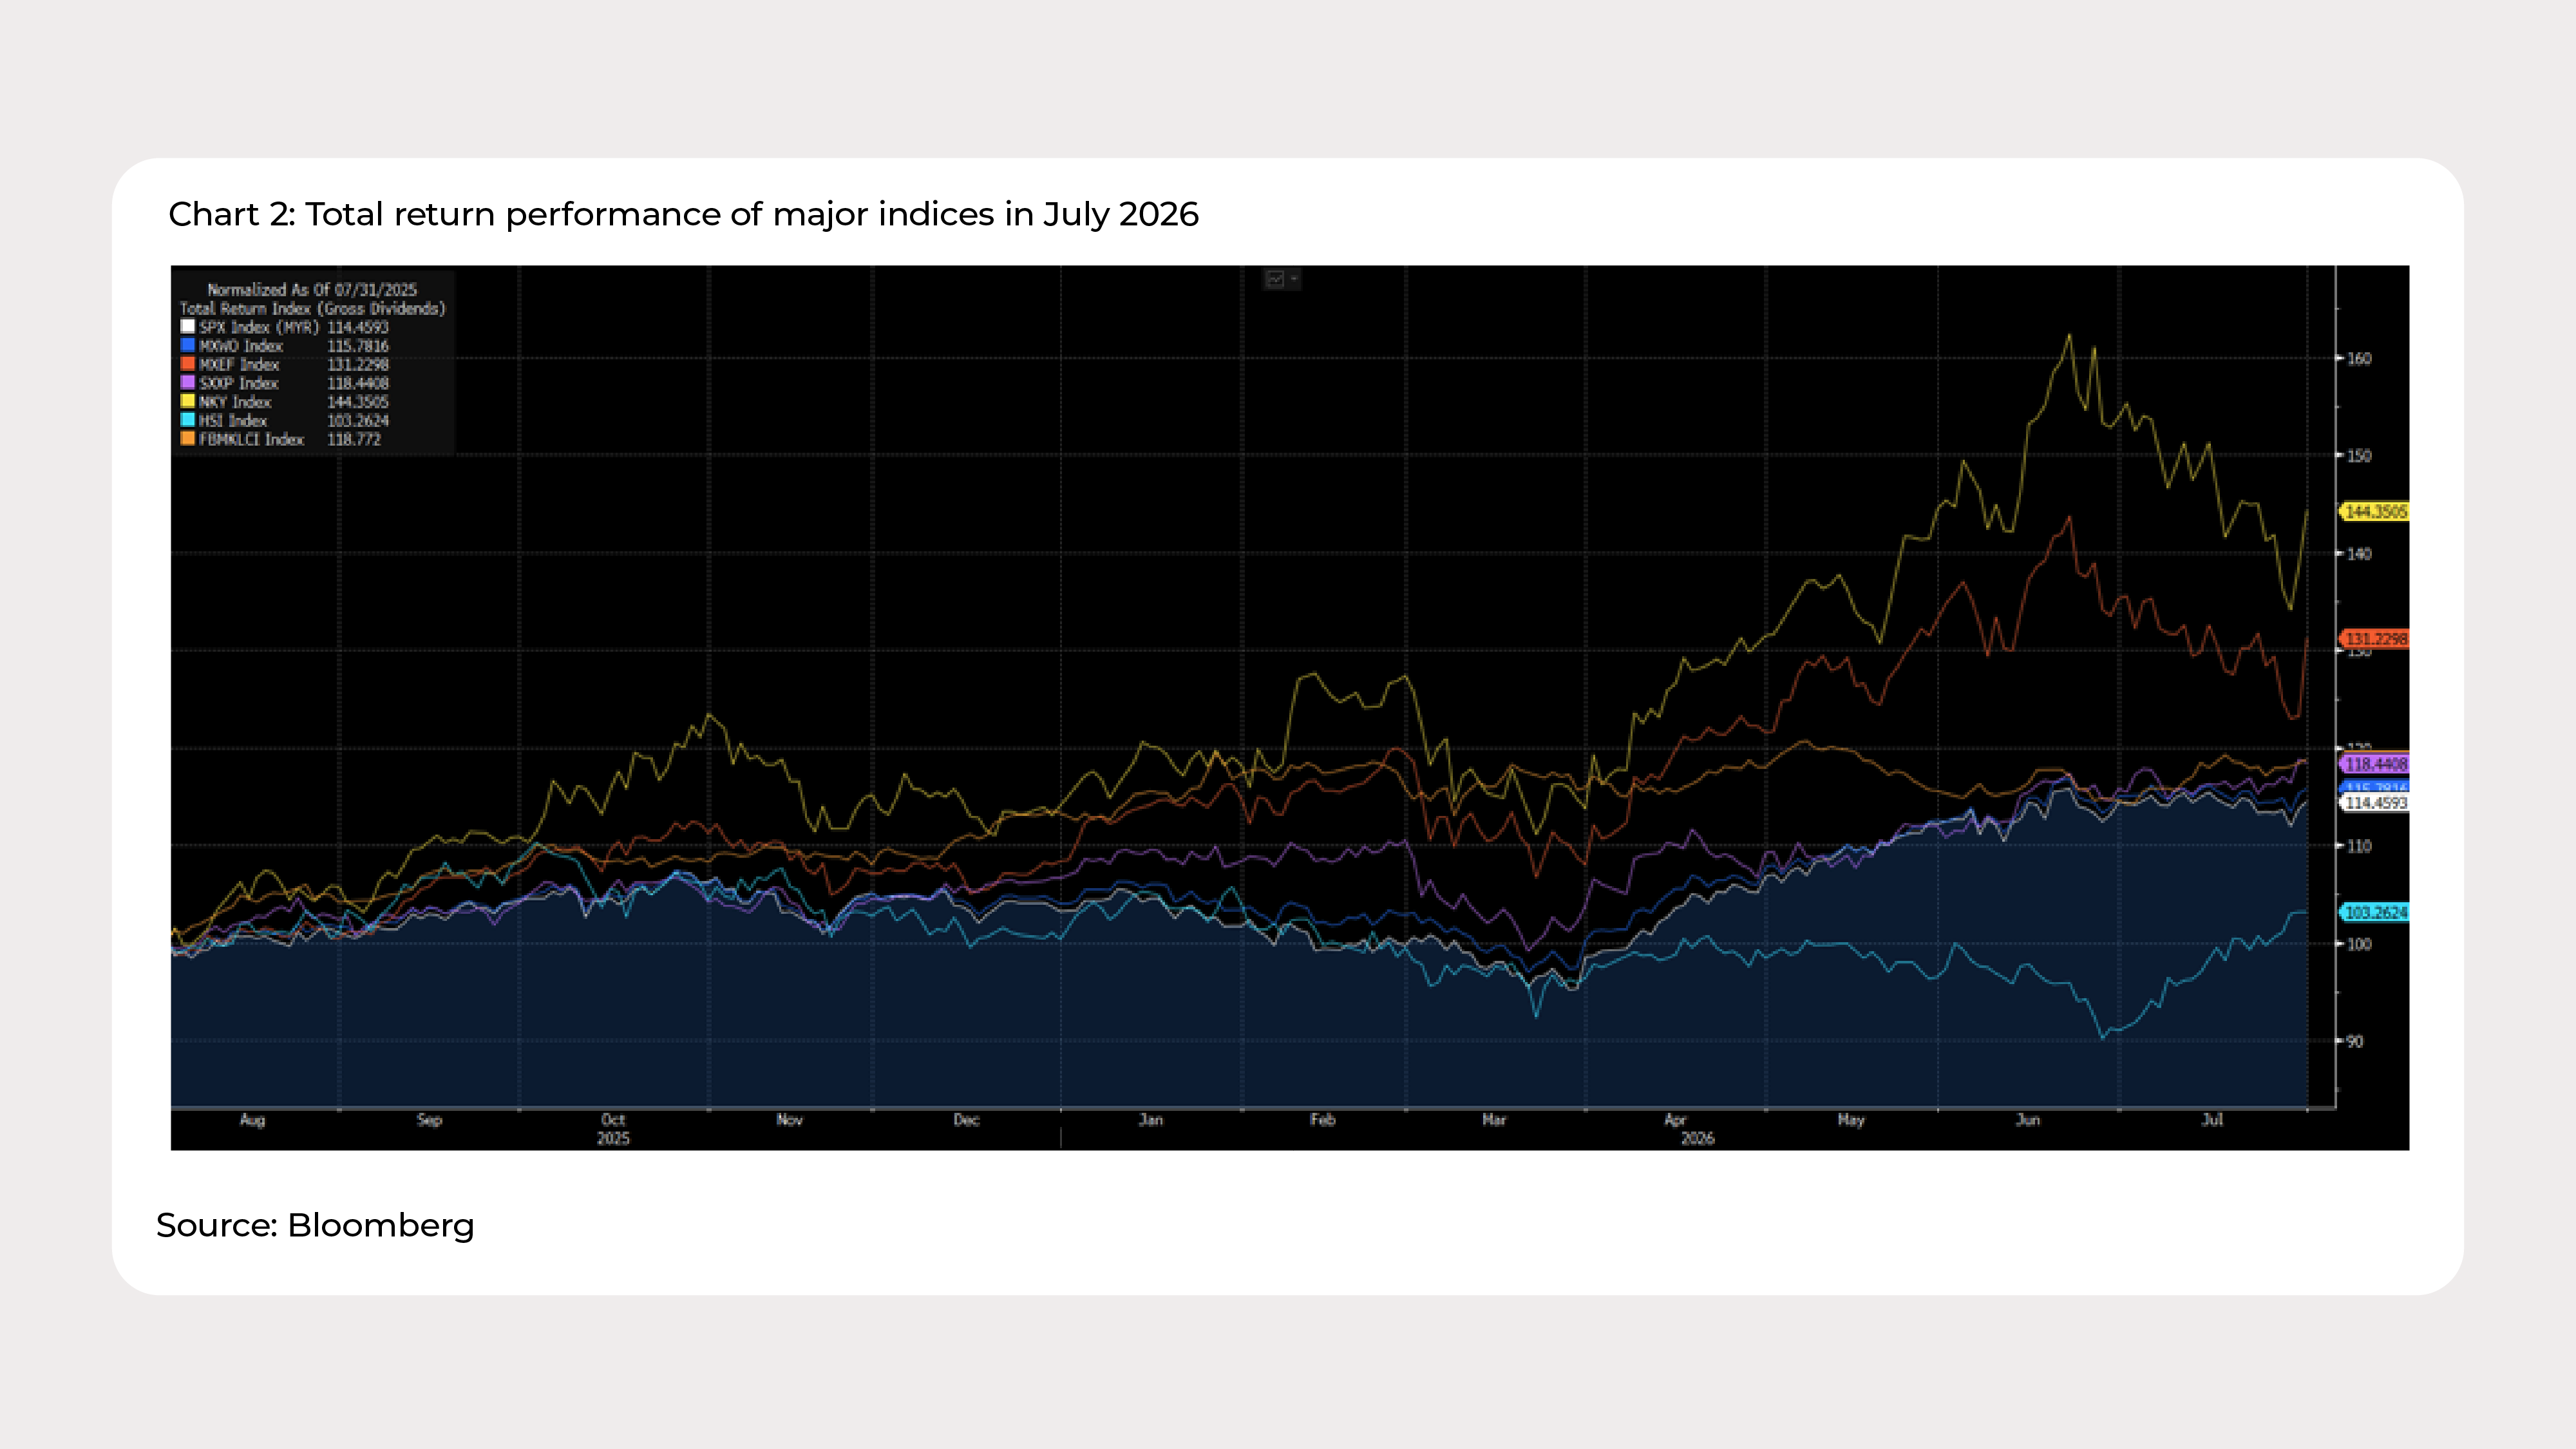Open the dropdown arrow beside the chart icon
The image size is (2576, 1449).
tap(1294, 279)
